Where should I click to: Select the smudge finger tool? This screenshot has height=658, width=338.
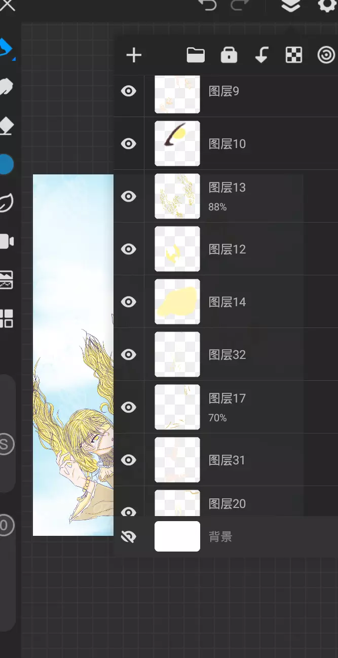coord(6,87)
